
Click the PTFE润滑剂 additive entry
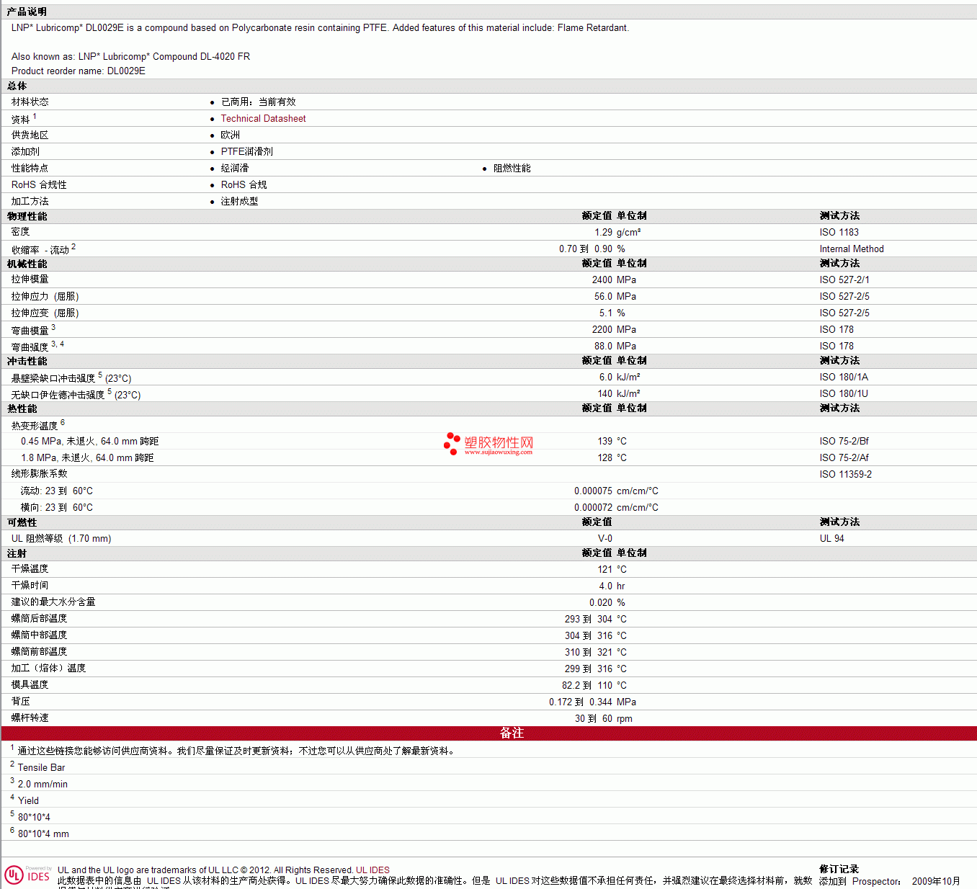[246, 152]
